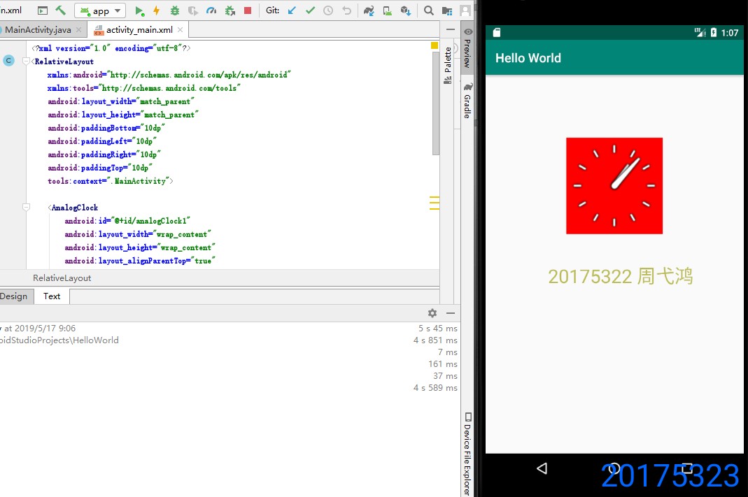Hide the preview pane with dash icon
The image size is (748, 497).
[x=451, y=29]
